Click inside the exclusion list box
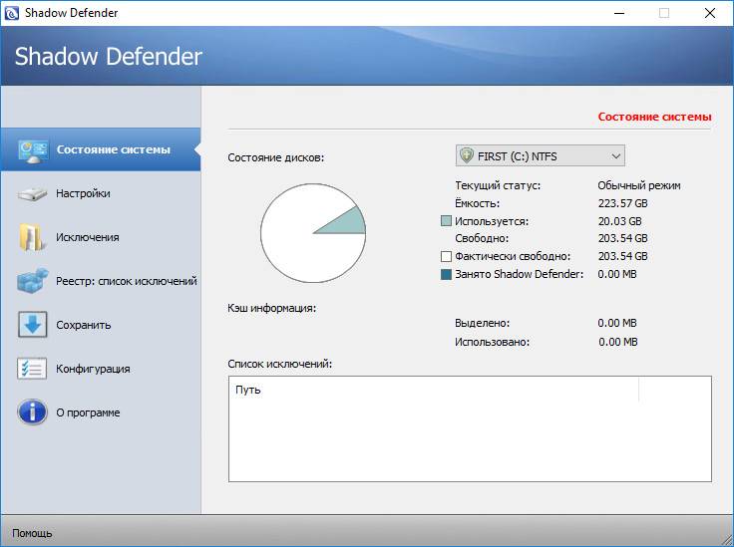Screen dimensions: 734x547 click(470, 428)
